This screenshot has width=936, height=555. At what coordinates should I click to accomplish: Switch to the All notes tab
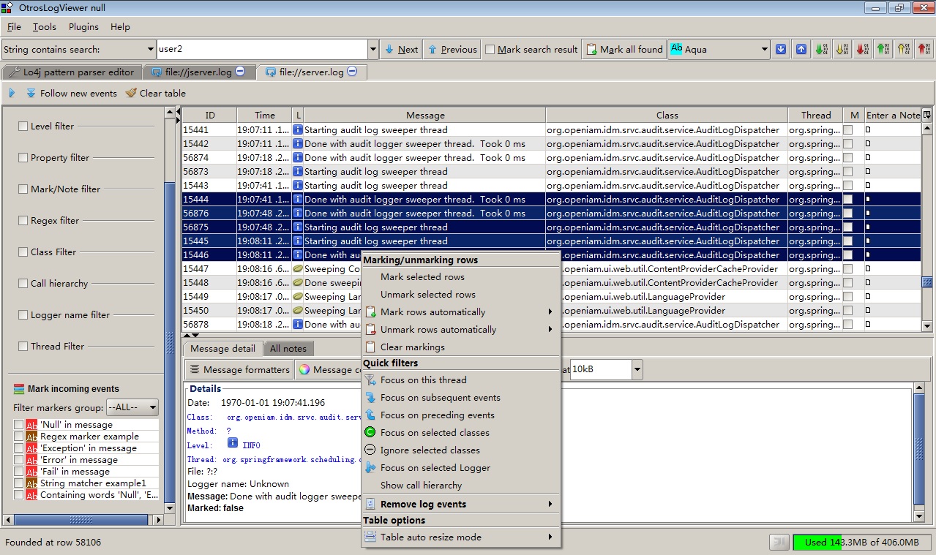coord(288,349)
